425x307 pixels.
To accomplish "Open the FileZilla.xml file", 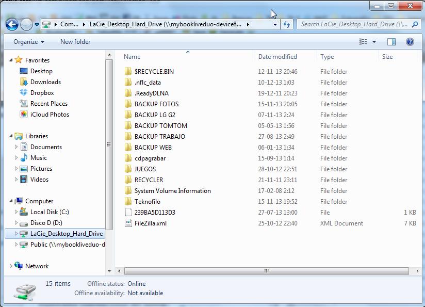I will coord(150,223).
